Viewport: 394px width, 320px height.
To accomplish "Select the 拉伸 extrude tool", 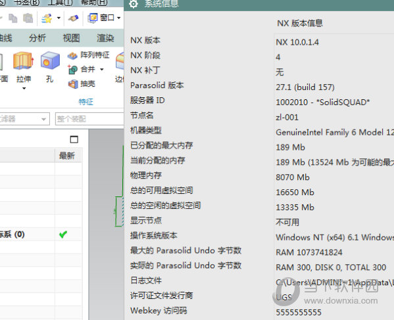I will point(24,67).
